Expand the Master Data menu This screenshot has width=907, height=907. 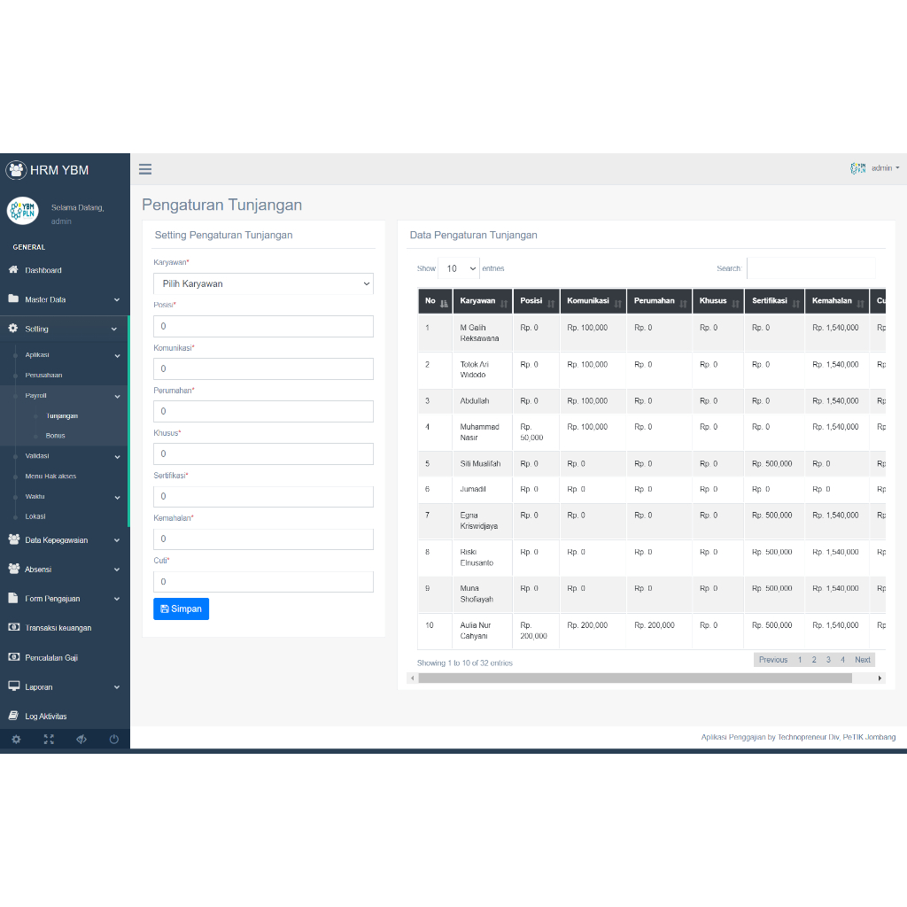[65, 299]
